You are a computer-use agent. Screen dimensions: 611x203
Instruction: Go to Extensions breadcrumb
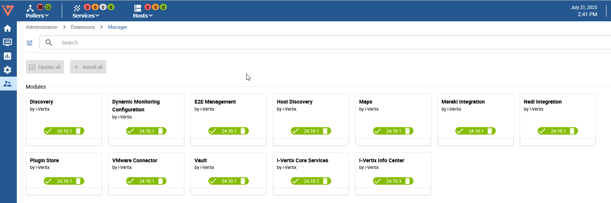tap(83, 27)
